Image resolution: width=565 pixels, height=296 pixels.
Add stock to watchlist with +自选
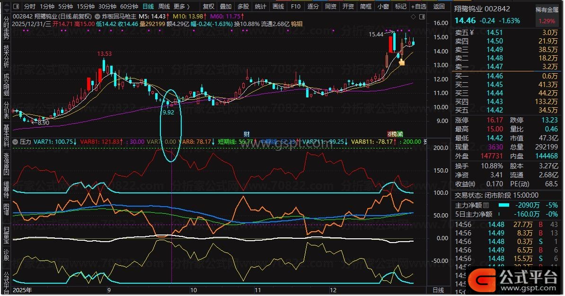(419, 7)
